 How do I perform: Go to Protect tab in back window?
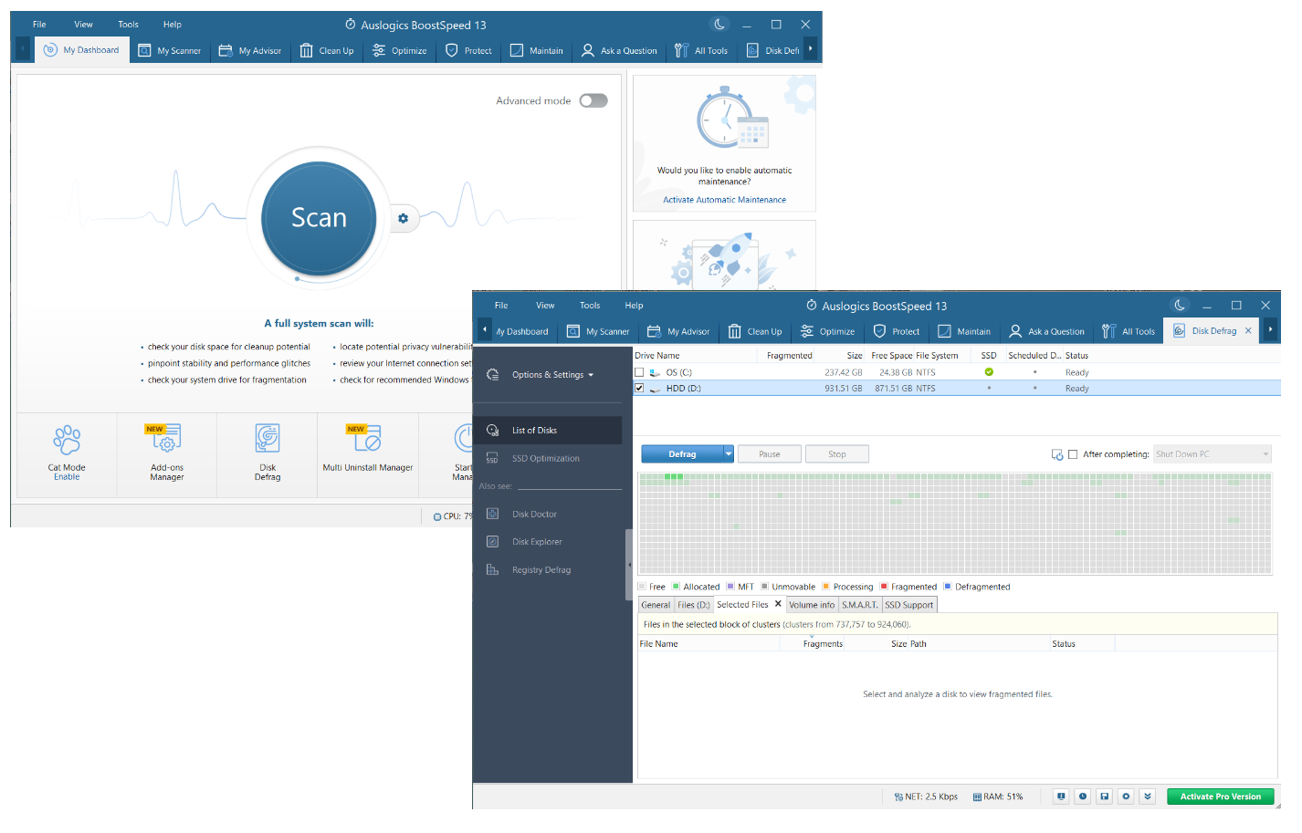[x=468, y=50]
